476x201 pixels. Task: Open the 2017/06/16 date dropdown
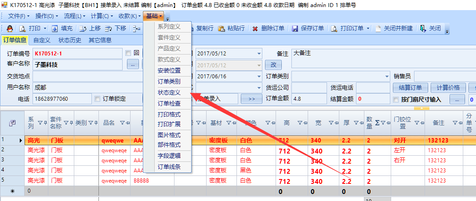(x=258, y=77)
